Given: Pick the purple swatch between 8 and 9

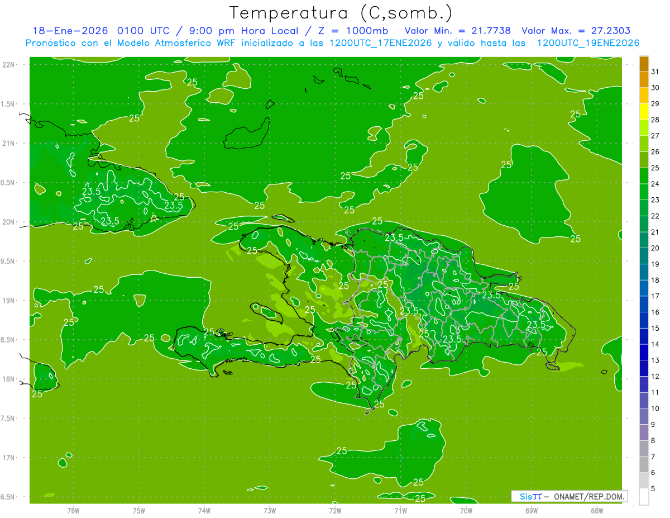Looking at the screenshot, I should coord(644,433).
